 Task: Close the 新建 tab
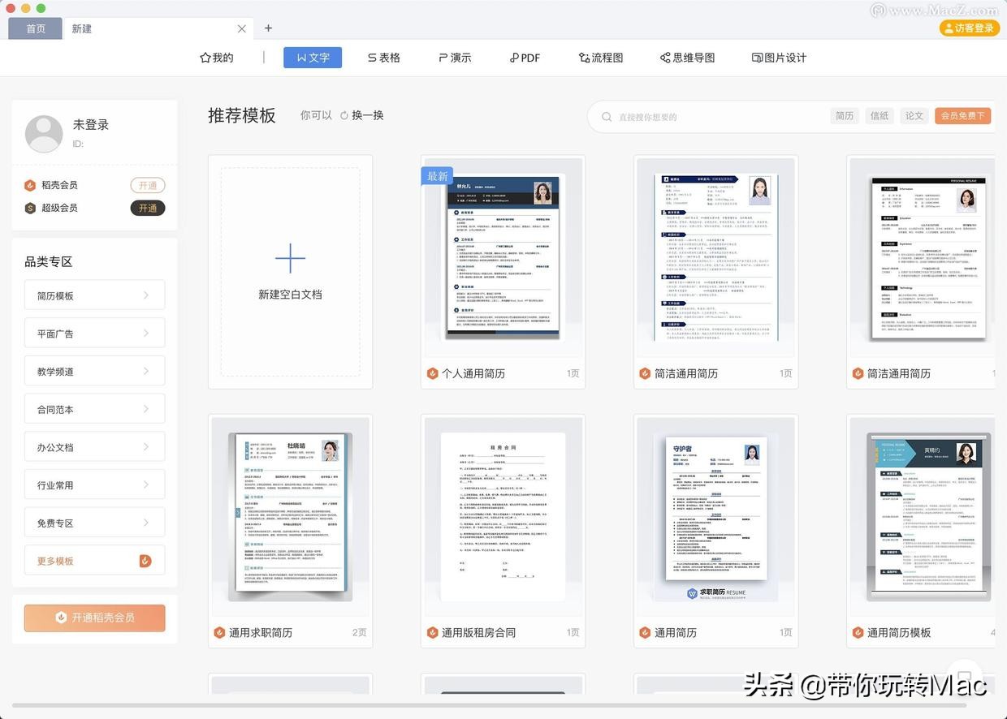(x=241, y=28)
